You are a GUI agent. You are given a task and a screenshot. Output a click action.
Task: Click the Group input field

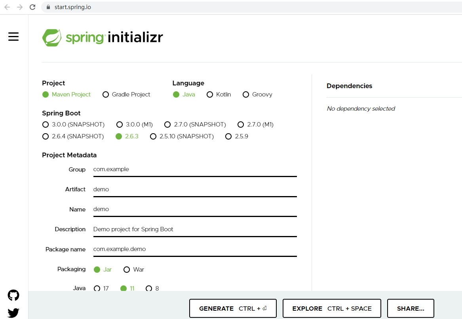tap(195, 170)
